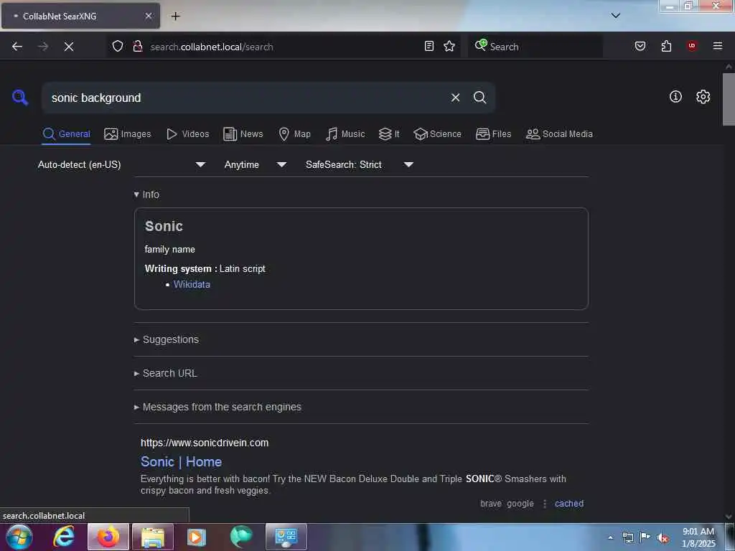The width and height of the screenshot is (735, 551).
Task: Launch Internet Explorer from the taskbar
Action: [64, 537]
